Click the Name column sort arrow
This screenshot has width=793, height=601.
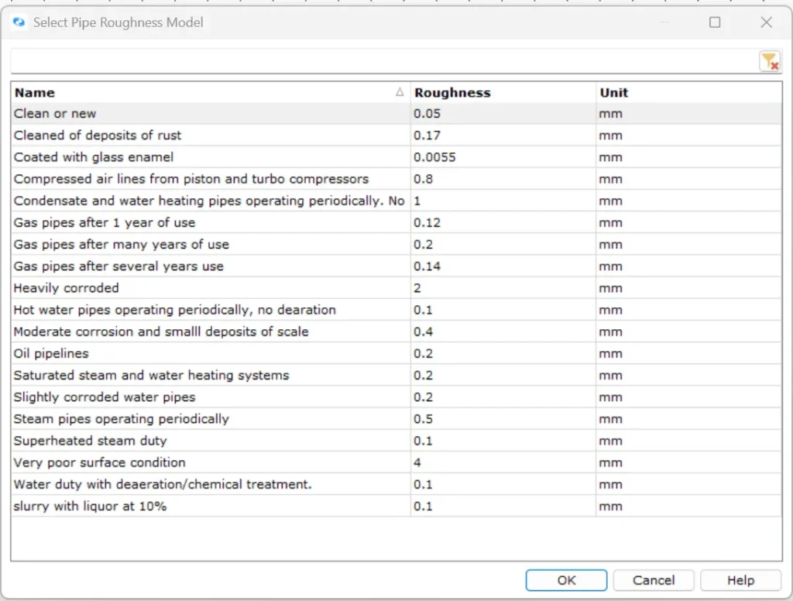tap(400, 92)
